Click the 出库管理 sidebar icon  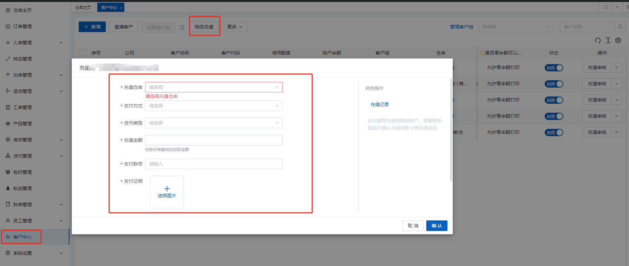8,75
